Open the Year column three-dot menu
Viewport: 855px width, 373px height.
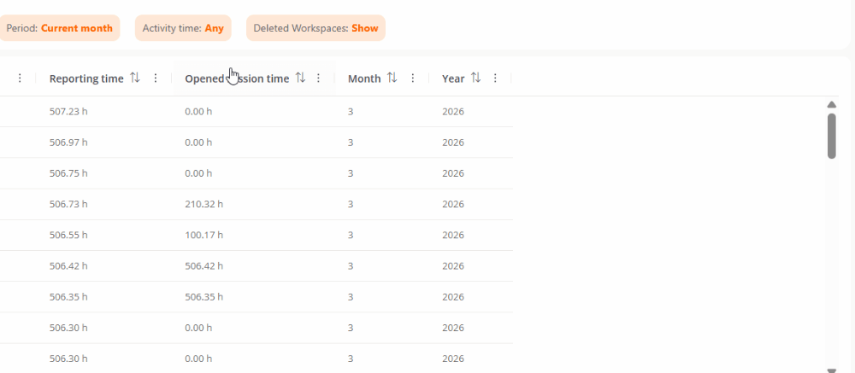point(495,78)
